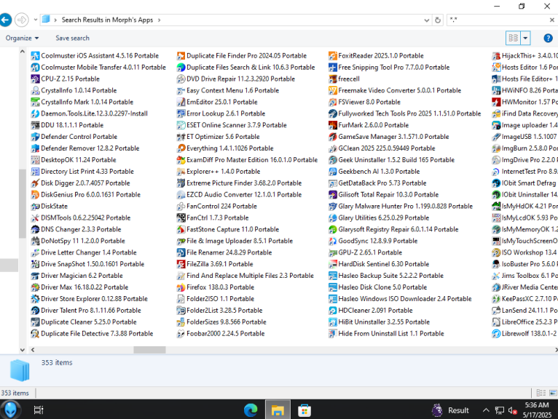Click the HDCleaner 2.091 Portable icon
Image resolution: width=558 pixels, height=419 pixels.
tap(333, 311)
